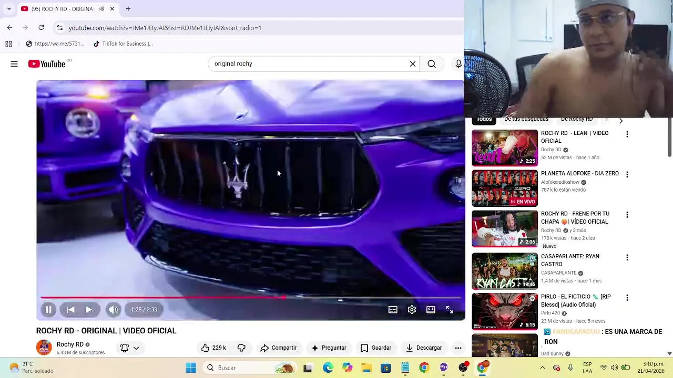
Task: Toggle theater mode in the player
Action: tap(431, 310)
